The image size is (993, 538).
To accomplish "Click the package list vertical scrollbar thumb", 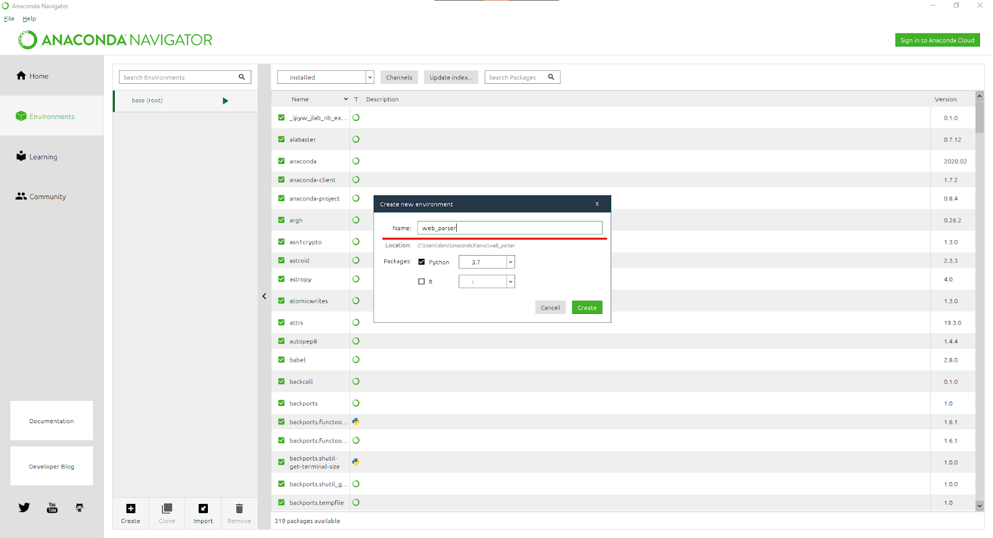I will 979,117.
